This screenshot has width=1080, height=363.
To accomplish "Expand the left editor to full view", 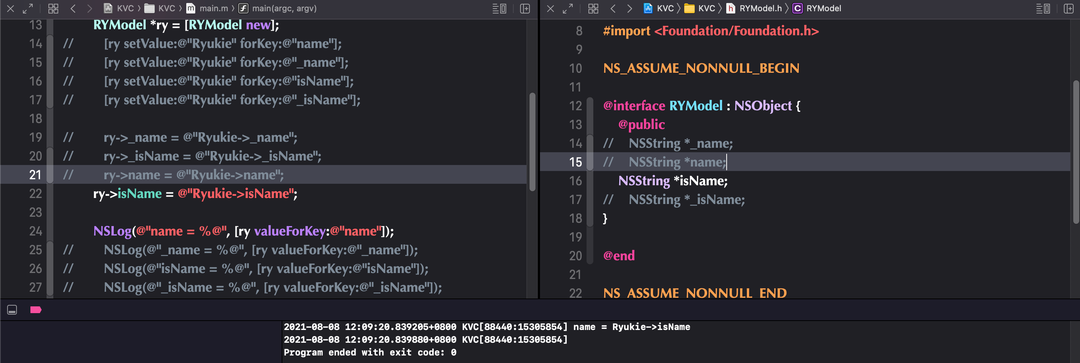I will click(28, 8).
